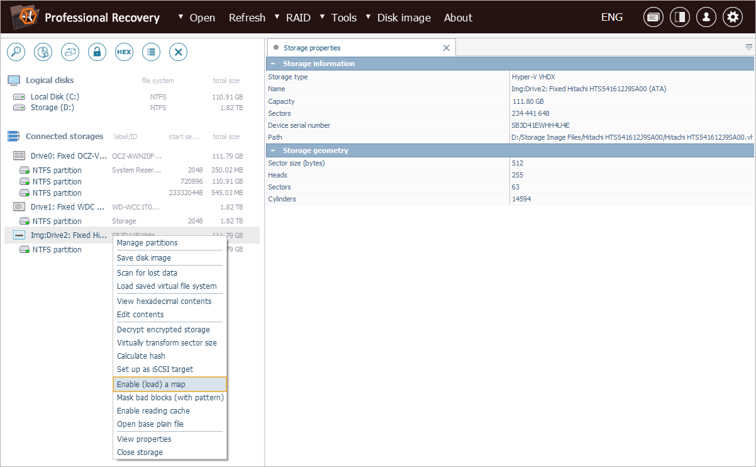This screenshot has width=756, height=467.
Task: Select Save disk image in context menu
Action: coord(170,258)
